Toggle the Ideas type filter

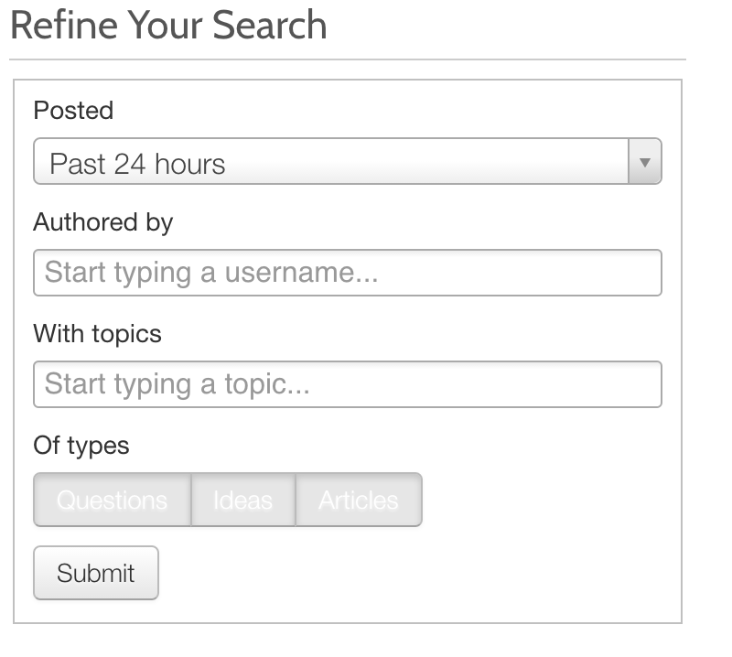pos(242,500)
